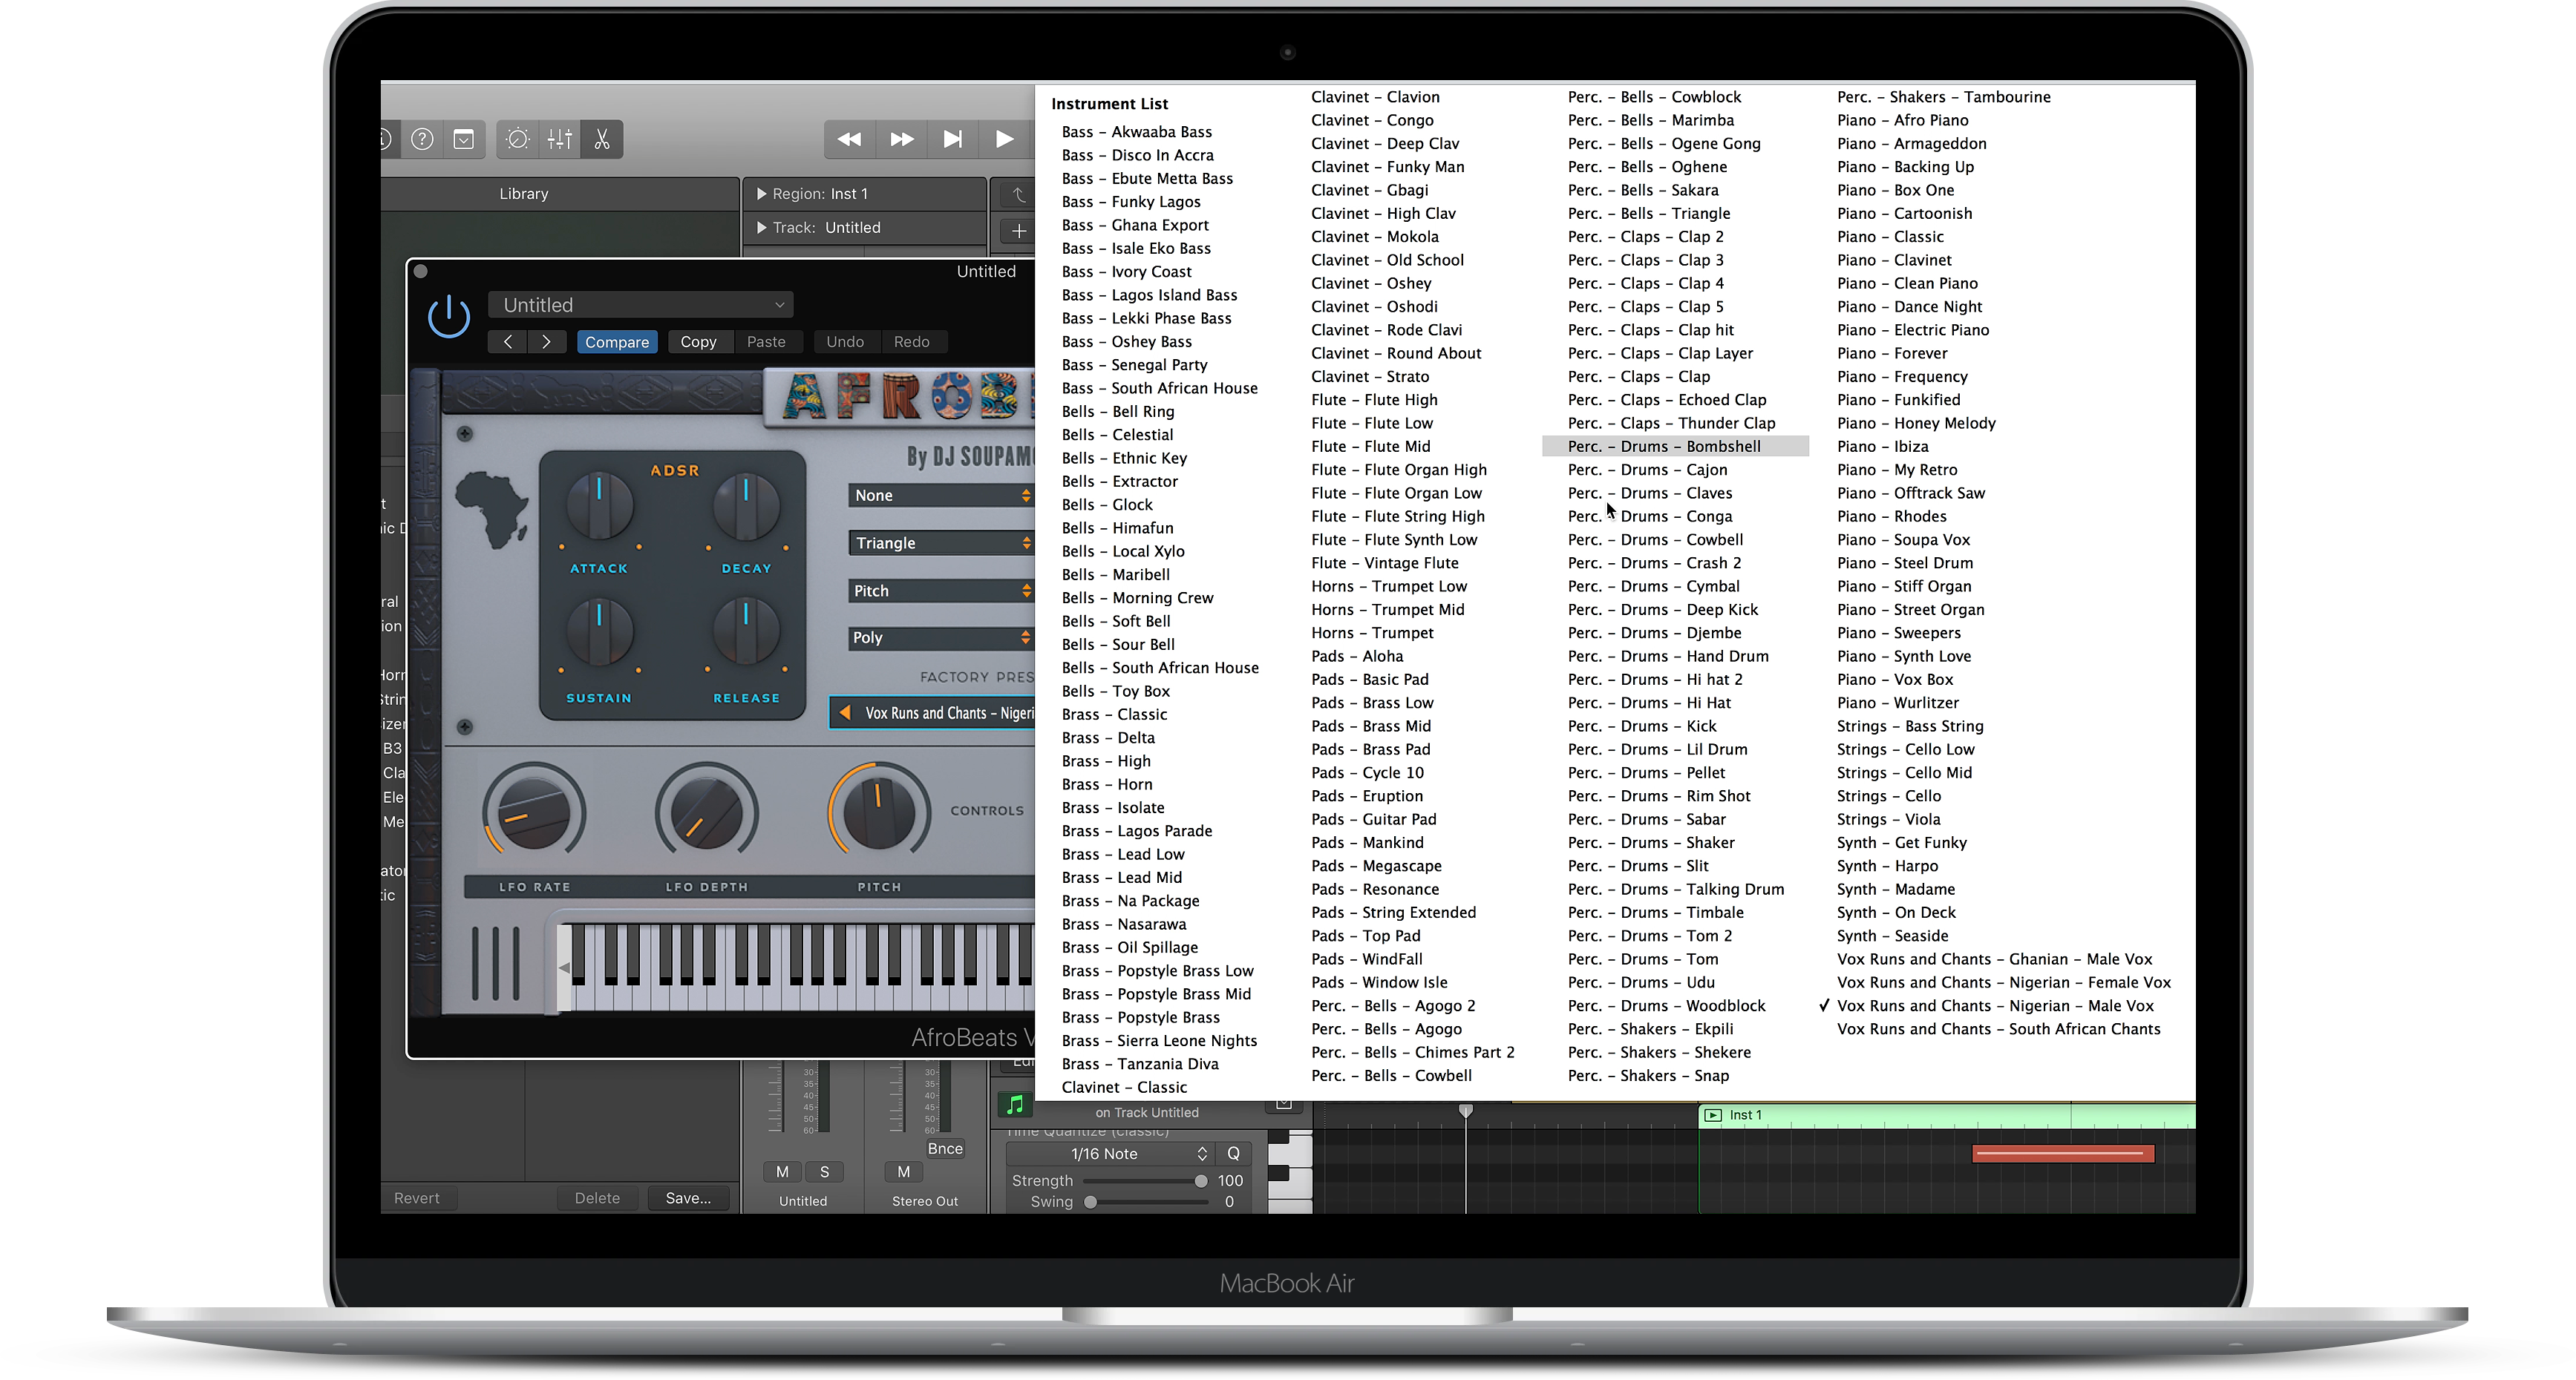The height and width of the screenshot is (1380, 2576).
Task: Click the Smart Controls dial icon
Action: pos(518,139)
